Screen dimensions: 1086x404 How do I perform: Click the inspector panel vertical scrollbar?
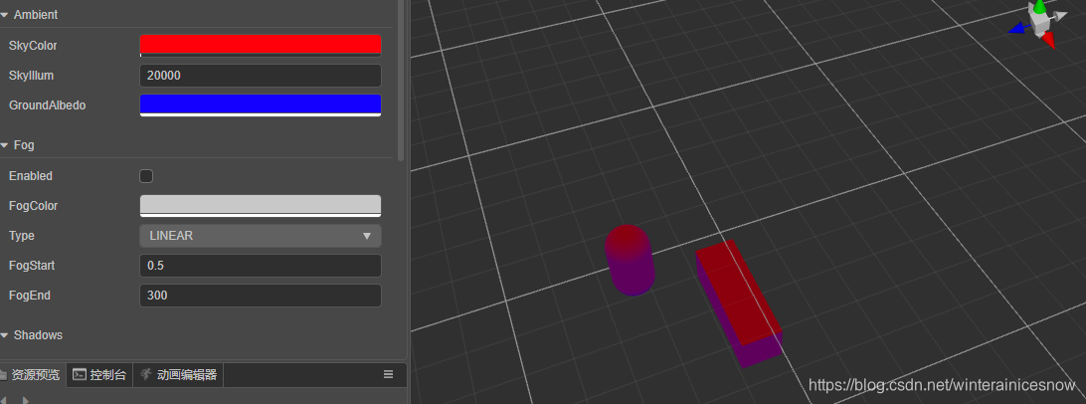[401, 80]
